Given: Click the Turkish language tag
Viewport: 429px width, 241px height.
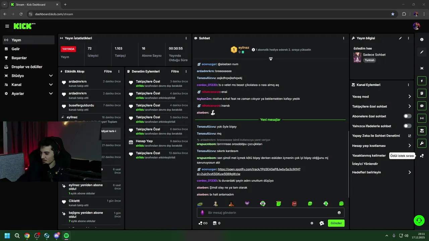Looking at the screenshot, I should point(369,60).
